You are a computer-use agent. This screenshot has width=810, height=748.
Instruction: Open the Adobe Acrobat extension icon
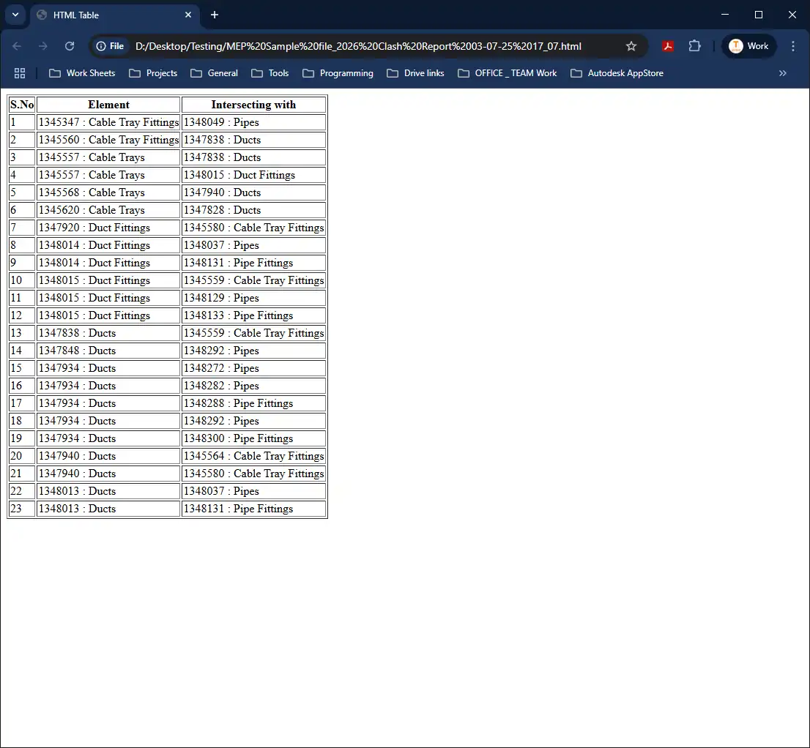tap(668, 46)
